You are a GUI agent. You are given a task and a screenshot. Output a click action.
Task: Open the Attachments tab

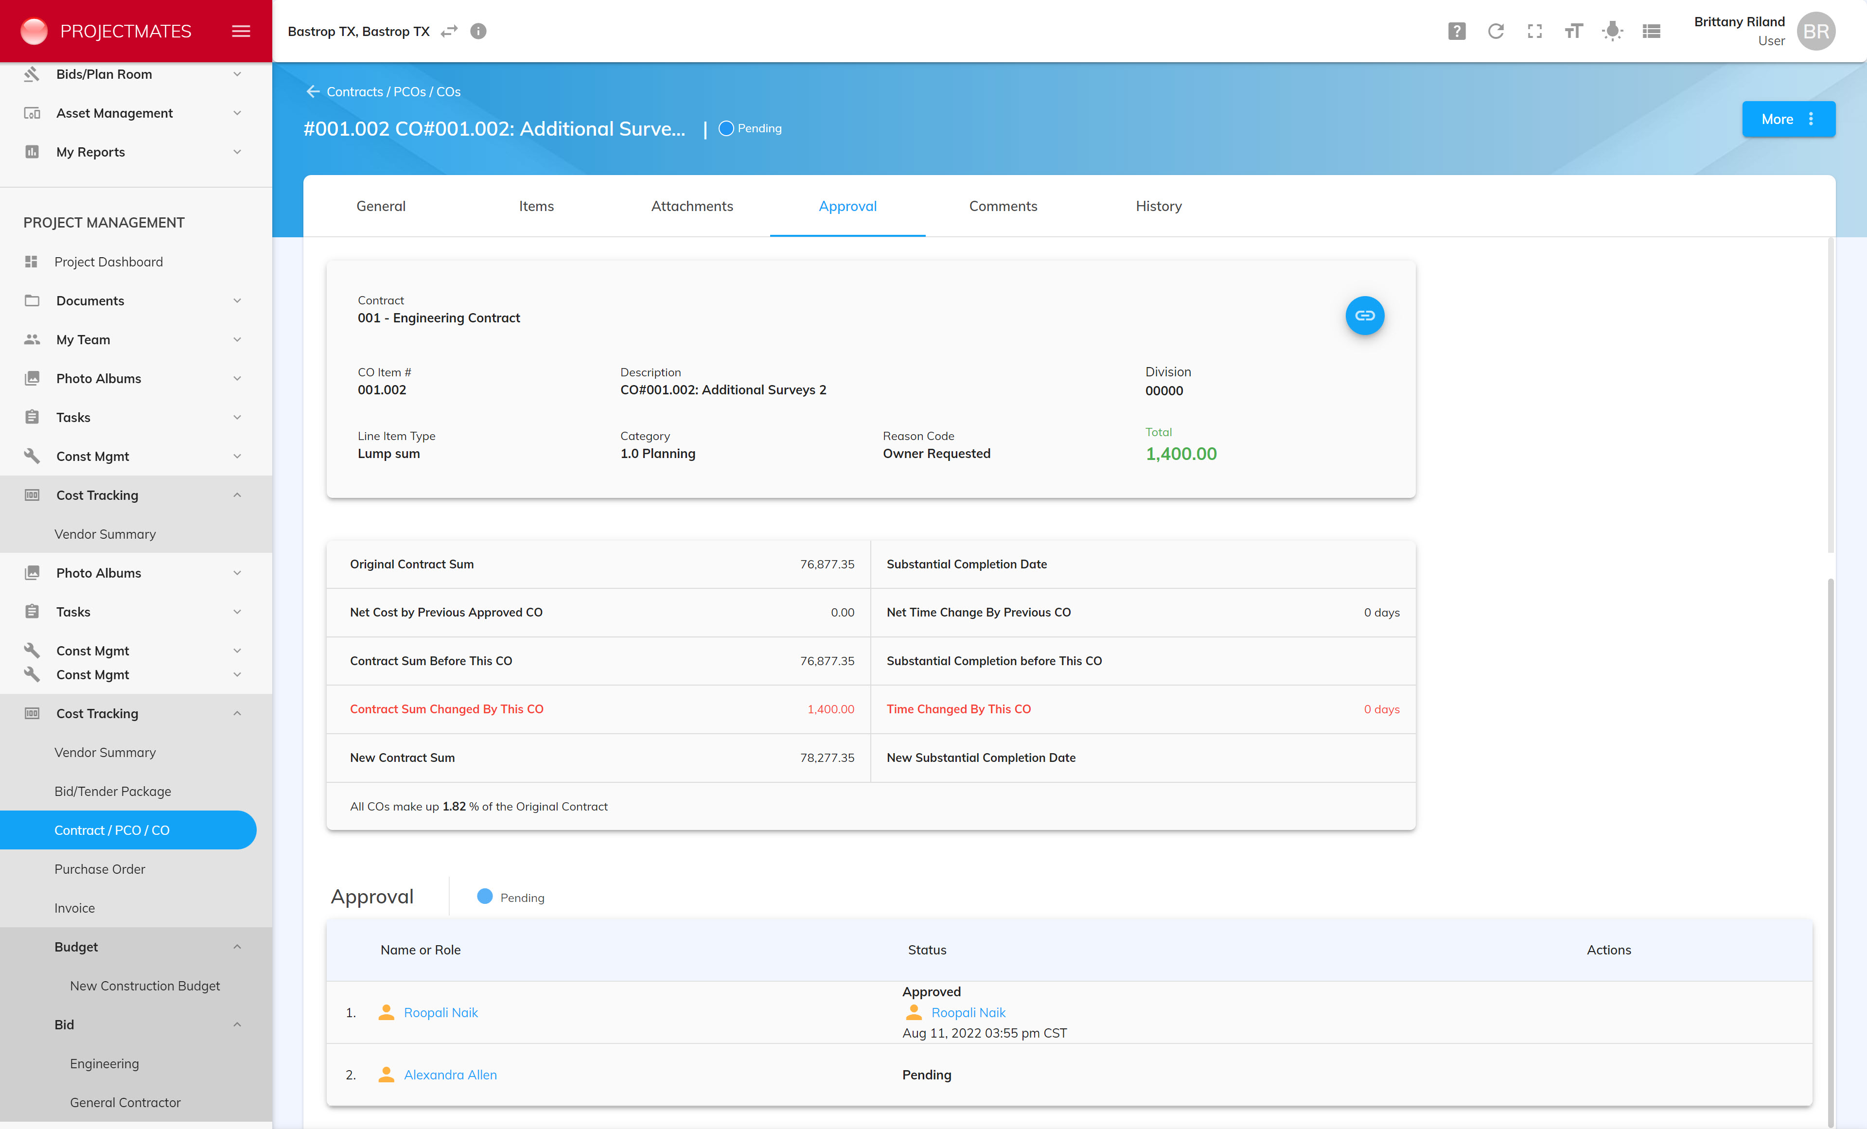click(x=692, y=206)
